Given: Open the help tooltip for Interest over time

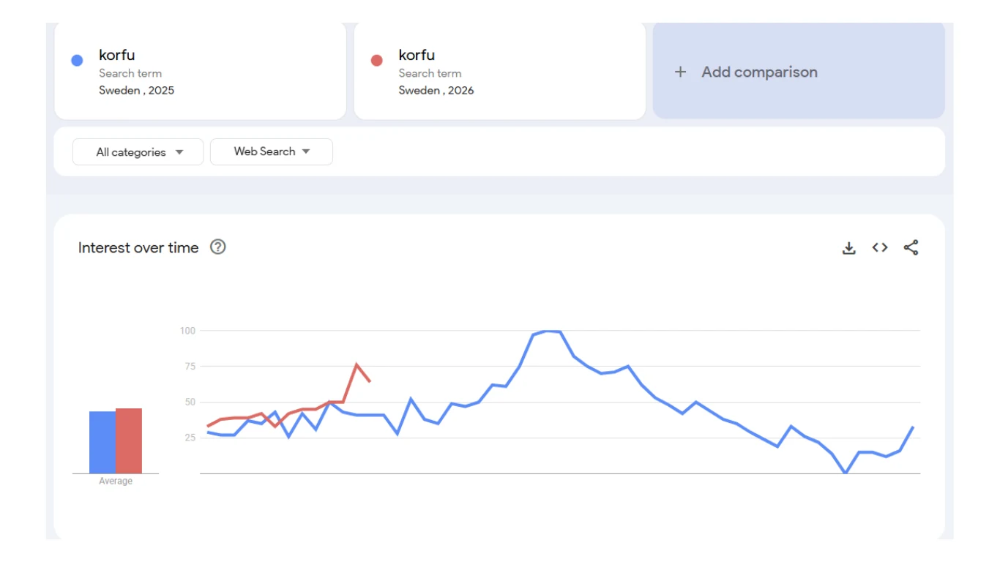Looking at the screenshot, I should [x=216, y=247].
